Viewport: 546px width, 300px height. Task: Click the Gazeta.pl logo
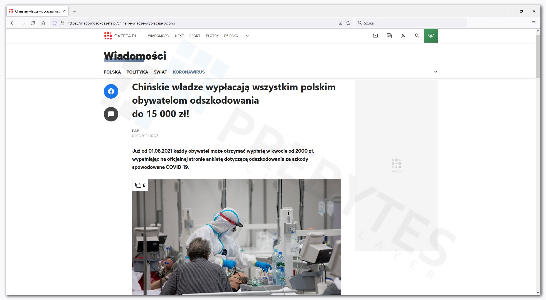pos(120,36)
